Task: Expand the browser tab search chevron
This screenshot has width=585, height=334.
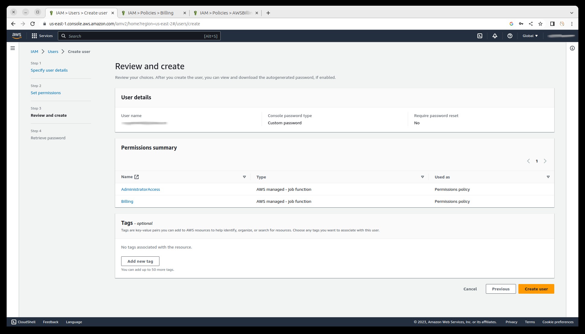Action: click(572, 13)
